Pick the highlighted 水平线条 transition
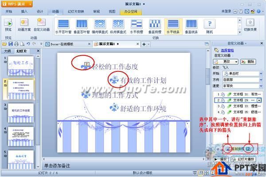This screenshot has width=266, height=177. point(173,26)
